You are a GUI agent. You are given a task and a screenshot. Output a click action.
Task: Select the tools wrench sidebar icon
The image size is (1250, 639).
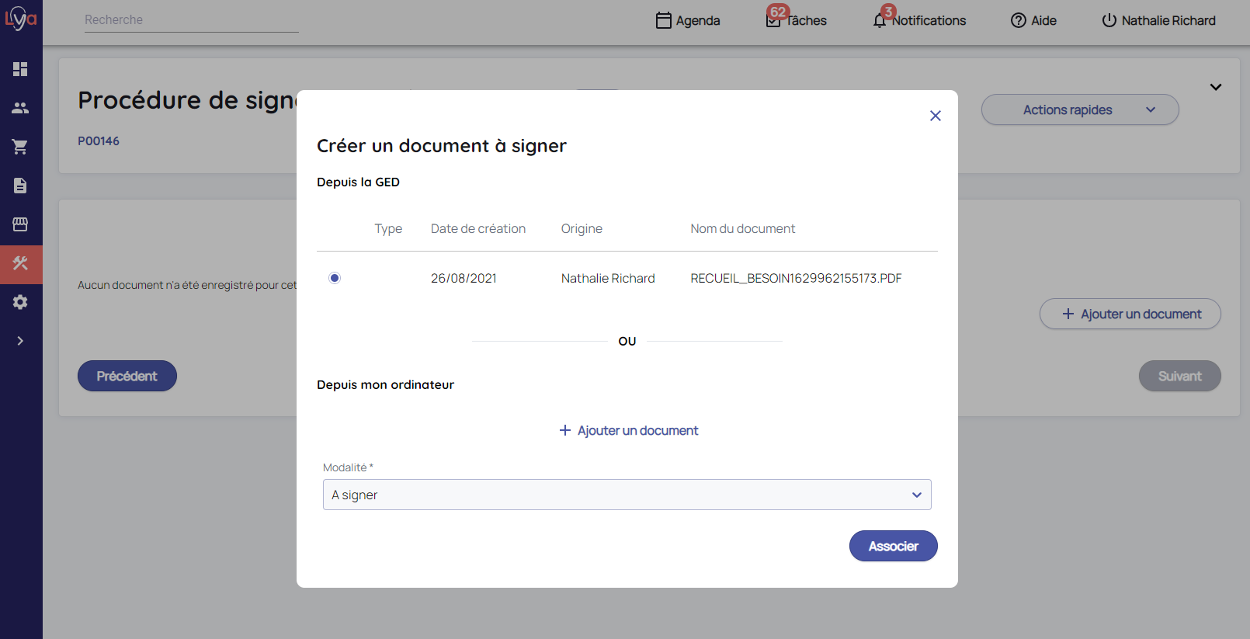click(20, 264)
